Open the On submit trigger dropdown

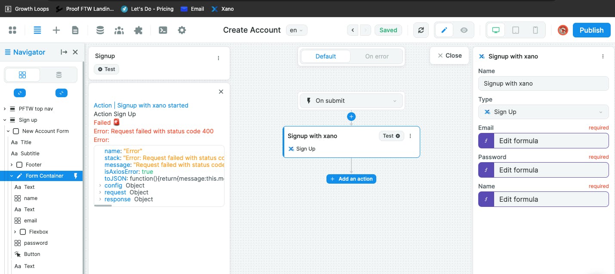pos(351,101)
